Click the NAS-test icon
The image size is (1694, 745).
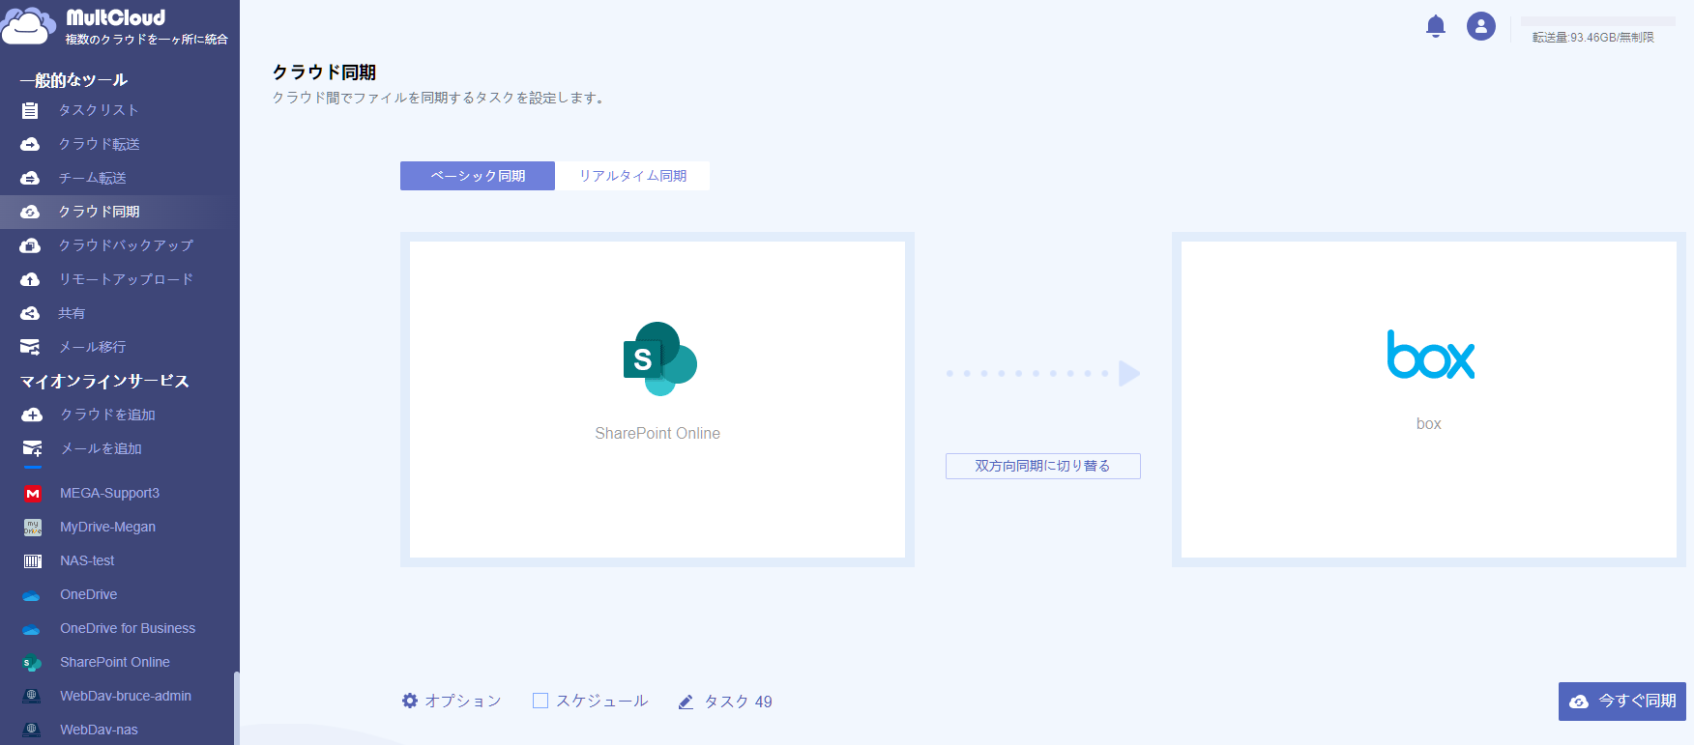coord(33,560)
